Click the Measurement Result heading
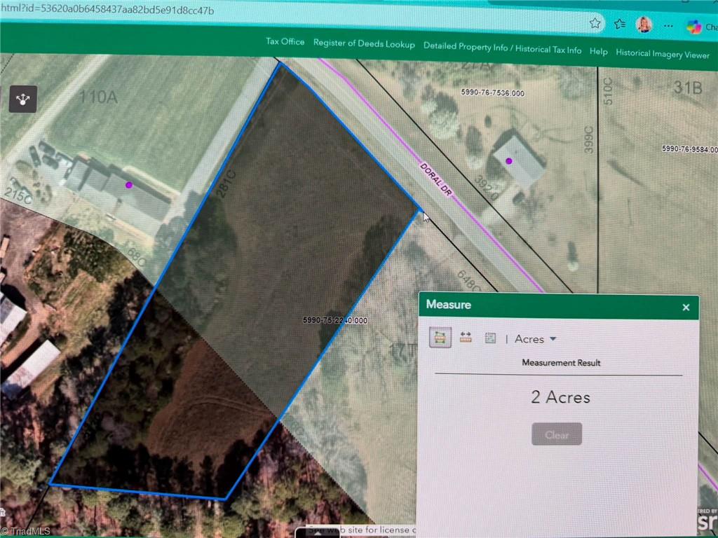This screenshot has width=718, height=538. [x=561, y=363]
